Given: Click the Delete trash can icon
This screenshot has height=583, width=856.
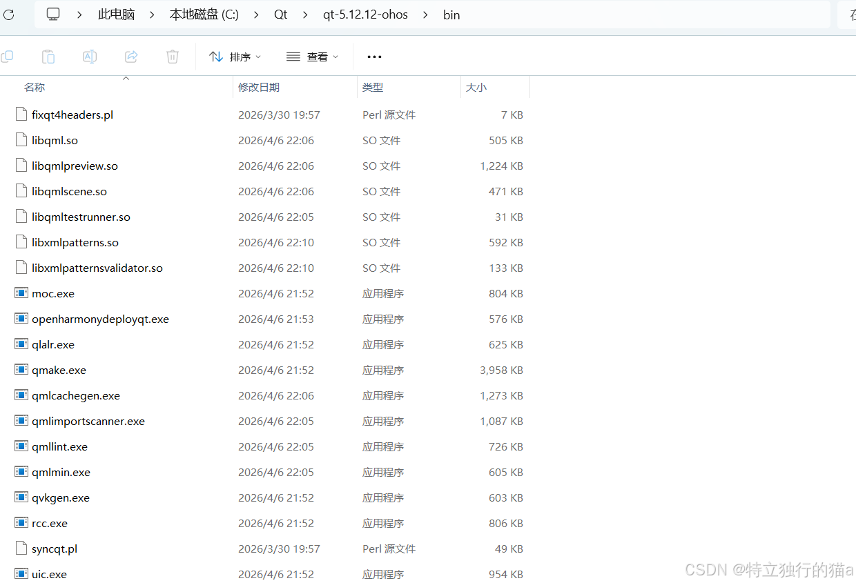Looking at the screenshot, I should coord(173,57).
